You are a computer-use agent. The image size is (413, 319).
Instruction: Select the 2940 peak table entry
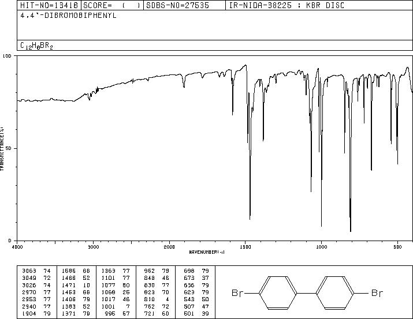29,307
